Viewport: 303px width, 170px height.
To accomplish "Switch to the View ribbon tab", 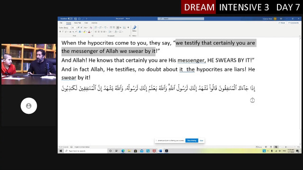I will coord(86,23).
